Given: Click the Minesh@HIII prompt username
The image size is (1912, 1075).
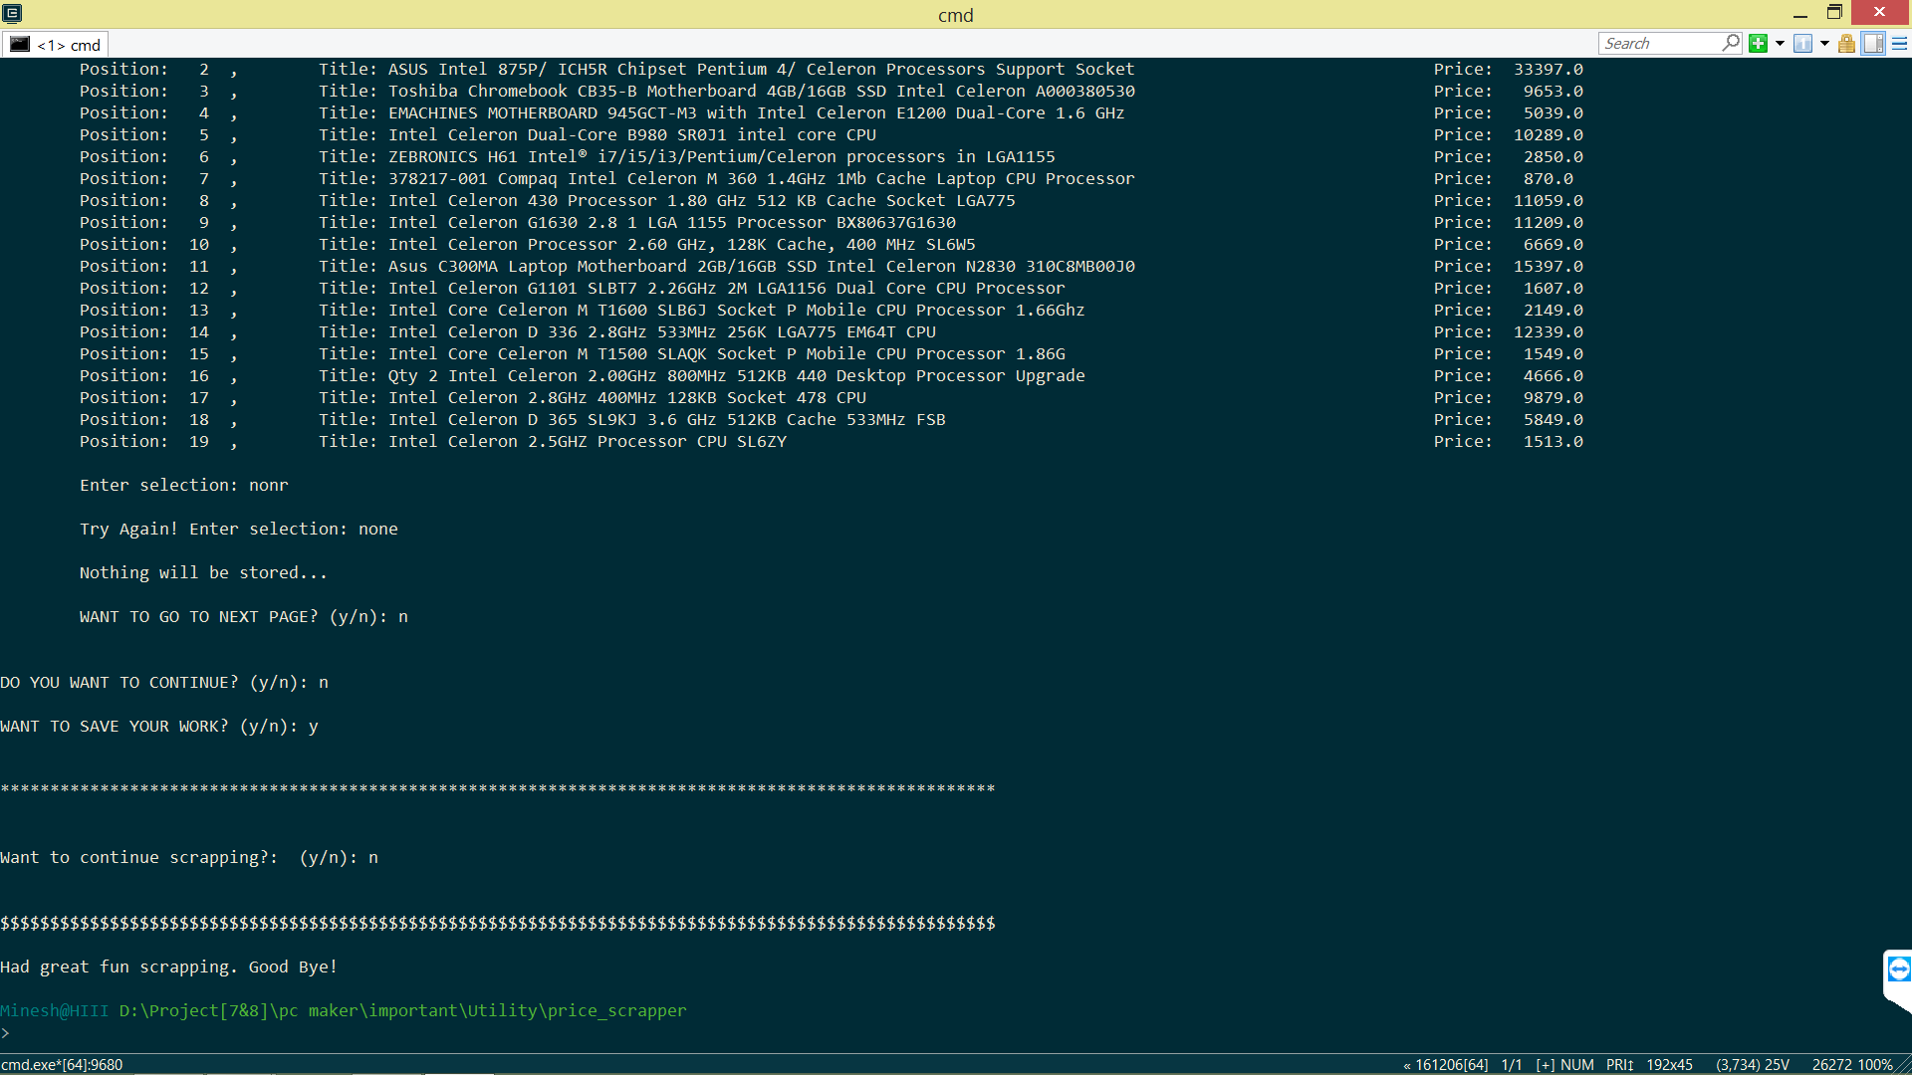Looking at the screenshot, I should (54, 1011).
